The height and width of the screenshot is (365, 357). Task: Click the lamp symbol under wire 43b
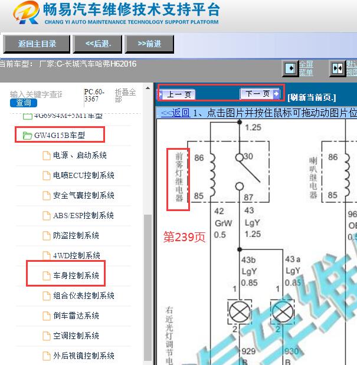(x=240, y=312)
